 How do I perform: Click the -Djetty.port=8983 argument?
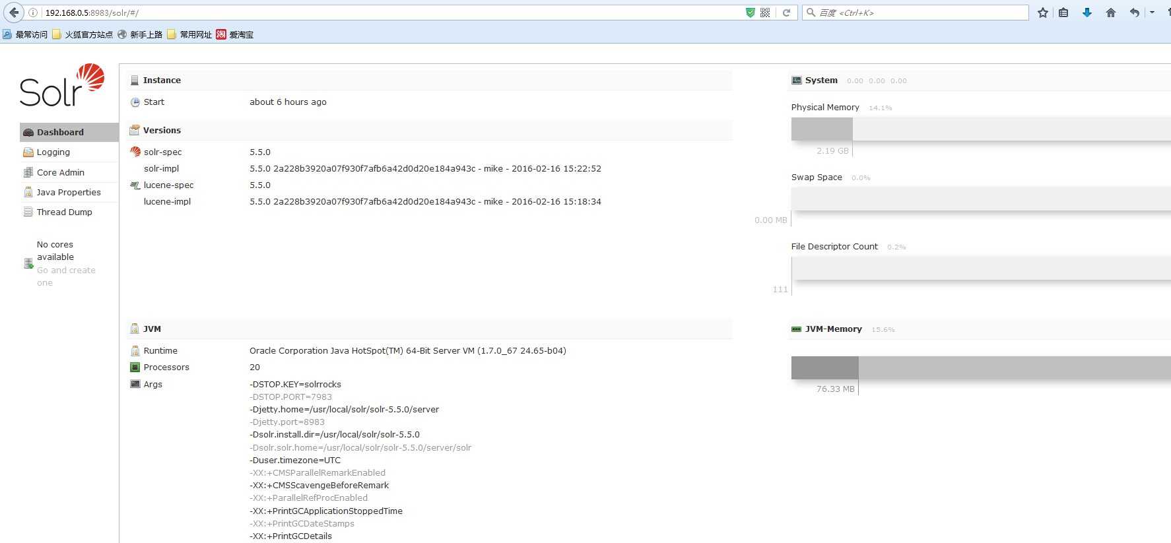point(287,422)
